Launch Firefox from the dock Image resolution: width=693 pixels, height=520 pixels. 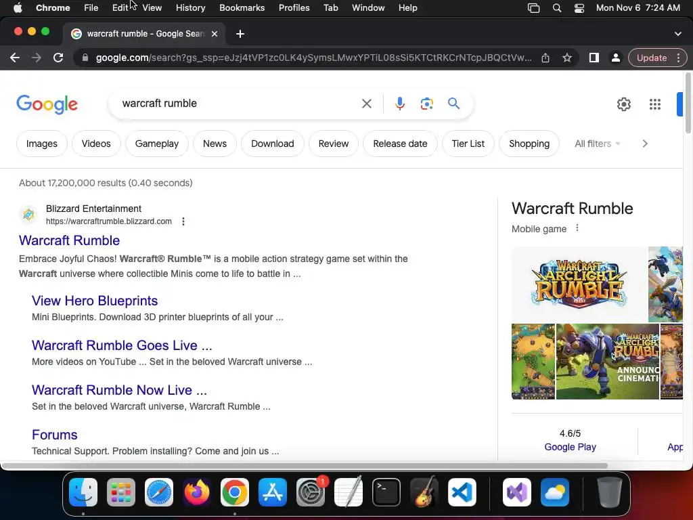197,492
